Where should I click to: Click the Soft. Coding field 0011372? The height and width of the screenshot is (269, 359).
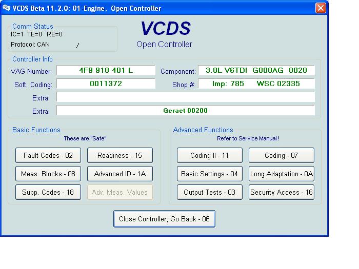click(106, 84)
